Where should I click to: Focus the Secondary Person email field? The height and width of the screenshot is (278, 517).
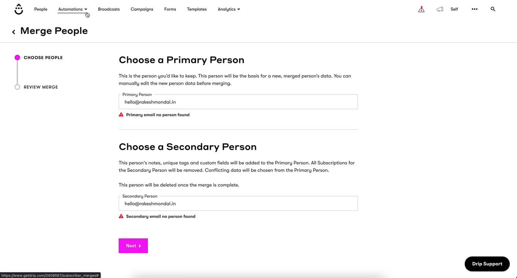click(238, 204)
